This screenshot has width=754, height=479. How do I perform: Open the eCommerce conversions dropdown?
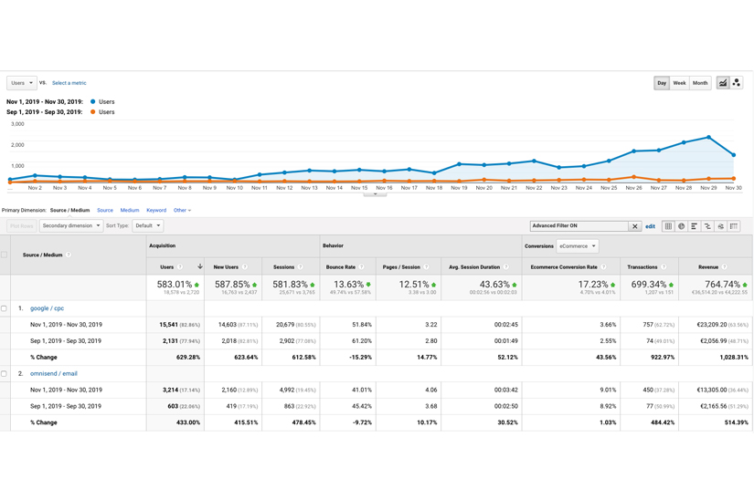pyautogui.click(x=578, y=245)
